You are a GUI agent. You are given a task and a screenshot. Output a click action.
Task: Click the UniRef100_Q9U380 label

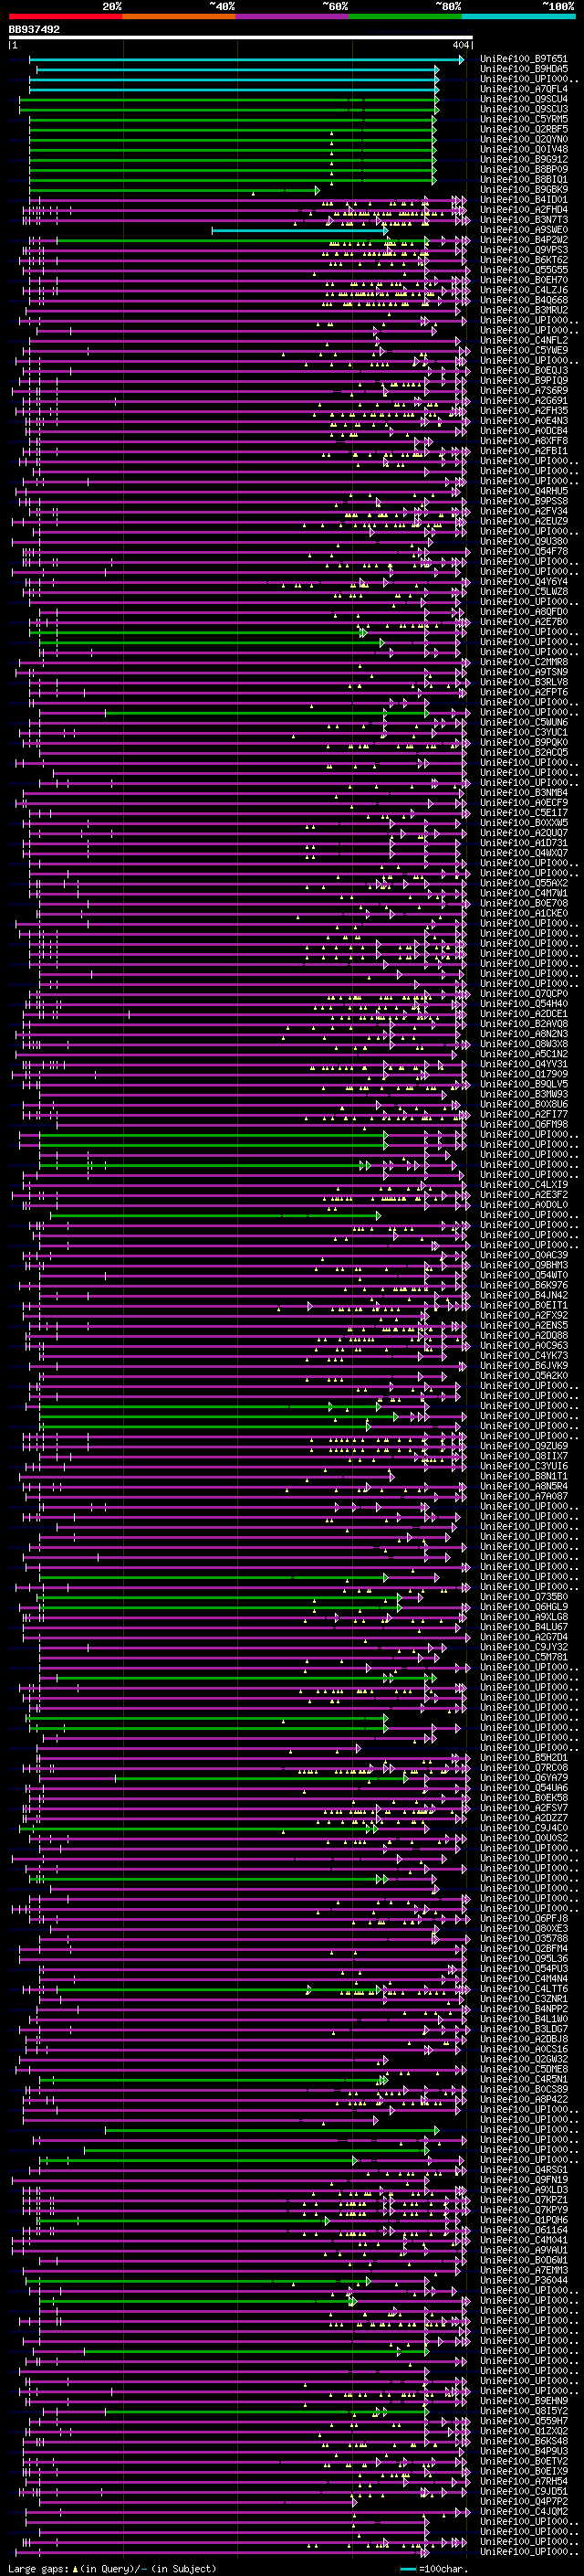[524, 541]
